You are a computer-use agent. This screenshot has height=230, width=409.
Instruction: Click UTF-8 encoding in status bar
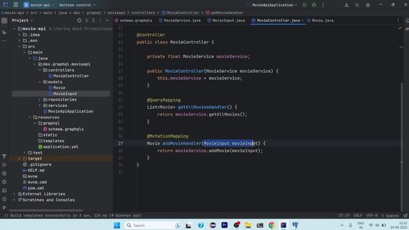coord(372,216)
